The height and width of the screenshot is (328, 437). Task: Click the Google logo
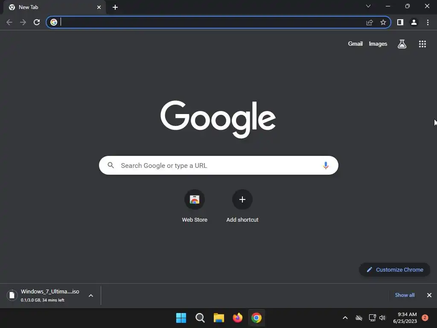click(x=218, y=120)
